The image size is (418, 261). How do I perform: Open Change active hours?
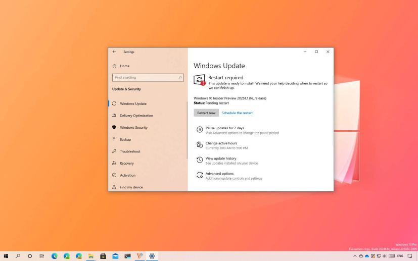click(x=221, y=143)
